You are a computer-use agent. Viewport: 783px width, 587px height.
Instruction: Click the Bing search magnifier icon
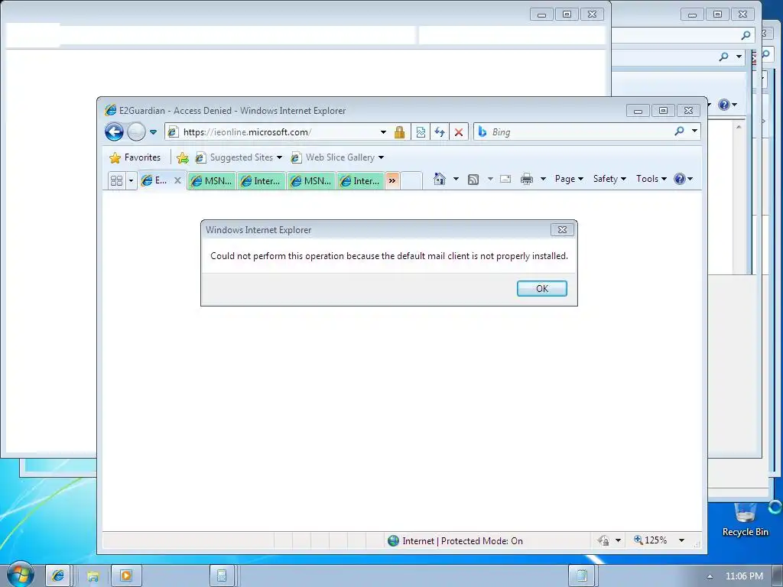click(x=679, y=131)
